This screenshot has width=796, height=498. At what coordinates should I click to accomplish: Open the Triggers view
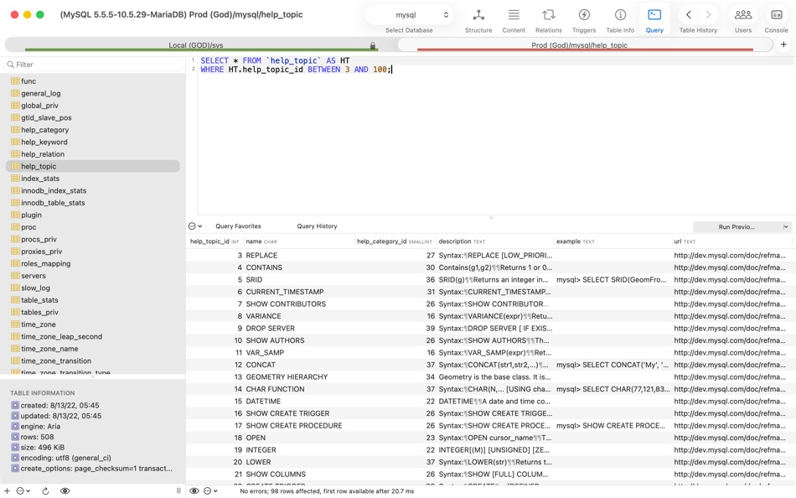[584, 21]
